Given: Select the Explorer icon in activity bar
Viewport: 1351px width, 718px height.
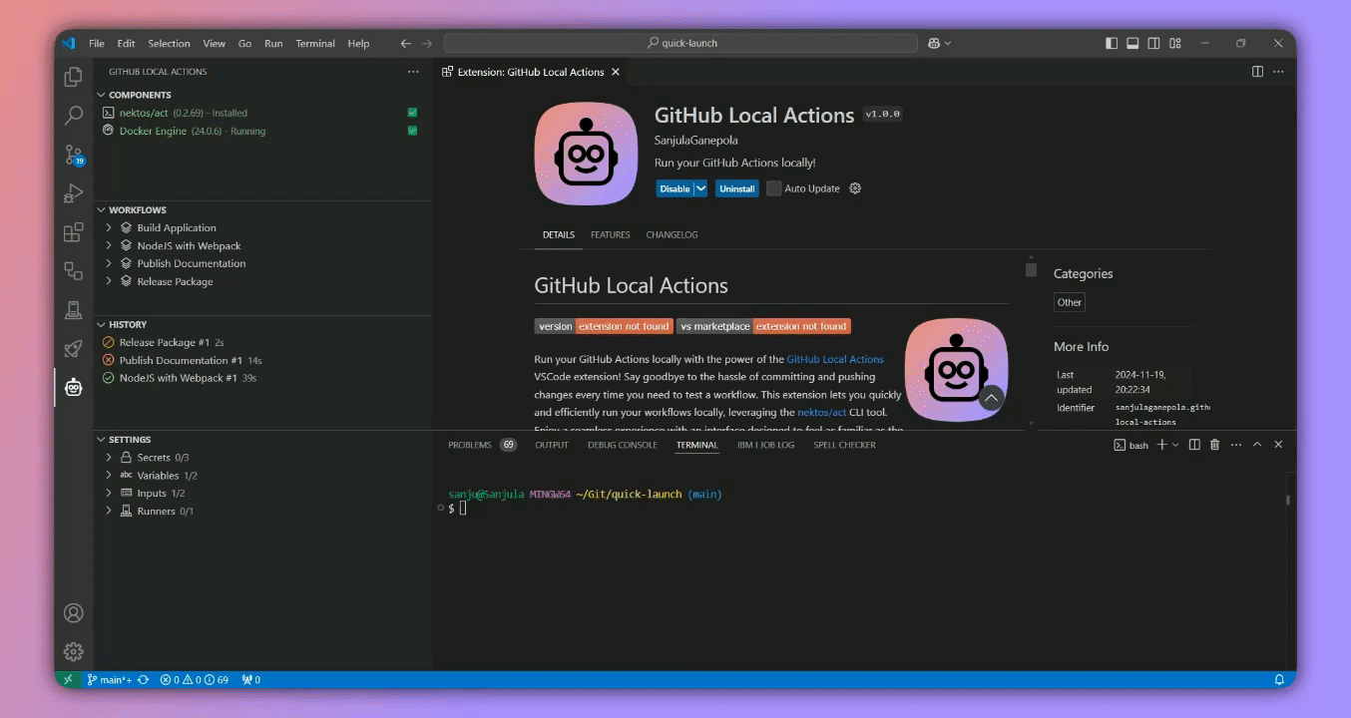Looking at the screenshot, I should (72, 76).
